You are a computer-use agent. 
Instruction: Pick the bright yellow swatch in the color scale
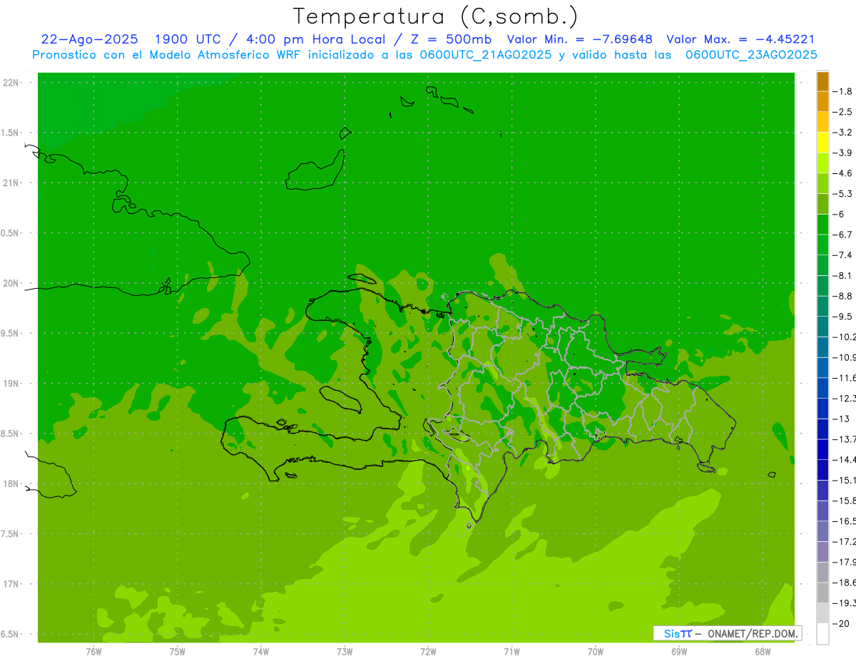822,143
